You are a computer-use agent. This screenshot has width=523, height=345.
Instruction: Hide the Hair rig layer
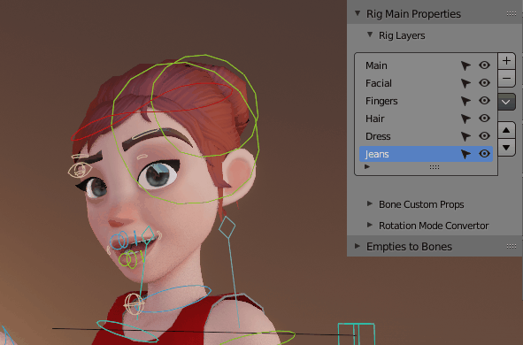coord(484,118)
